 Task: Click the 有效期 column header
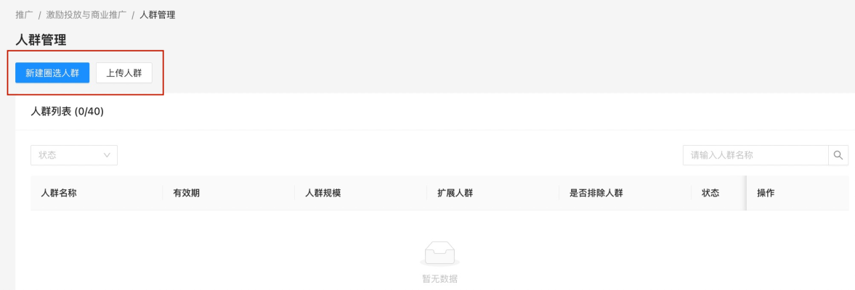pyautogui.click(x=187, y=193)
